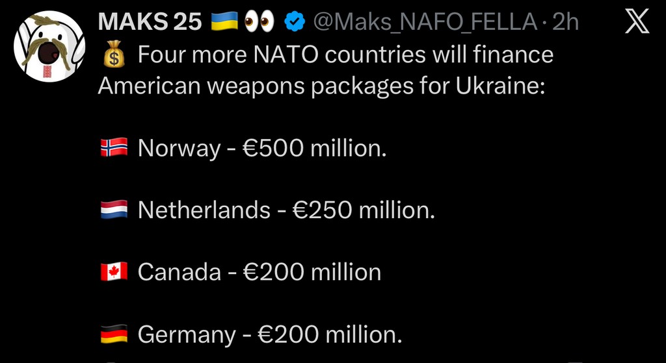The width and height of the screenshot is (666, 363).
Task: Click the 'Norway - €500 million.' text
Action: 262,149
